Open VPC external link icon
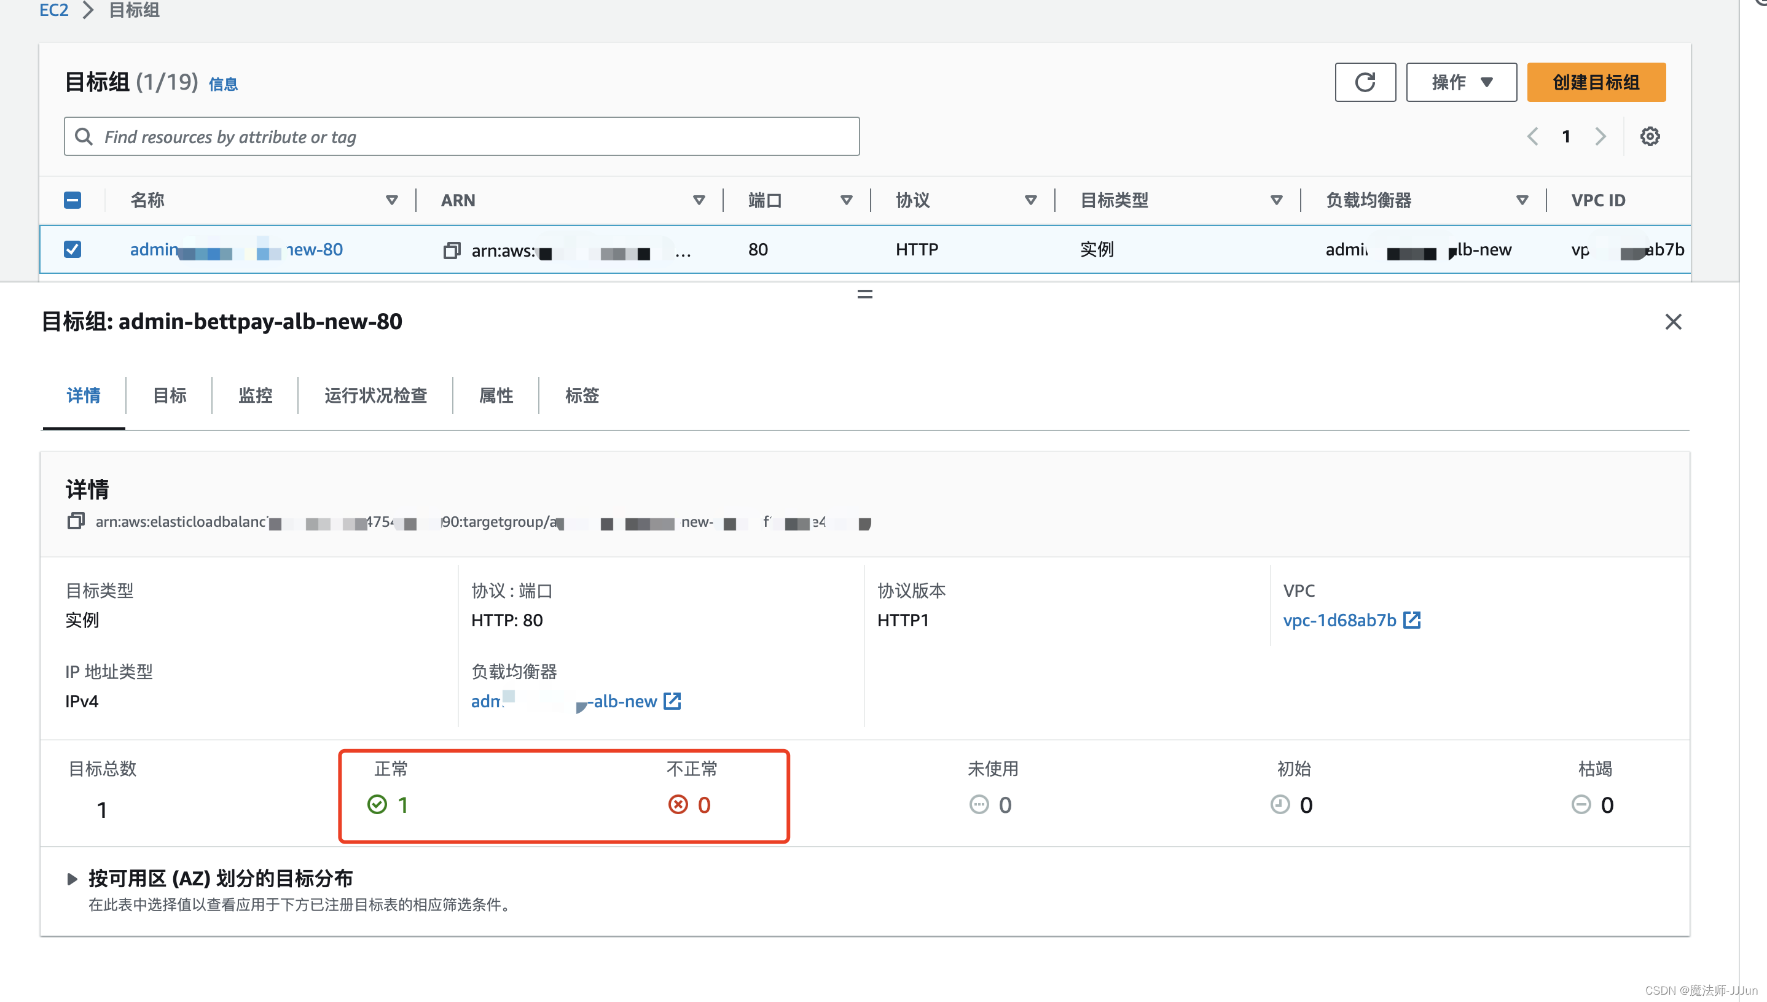 tap(1412, 620)
